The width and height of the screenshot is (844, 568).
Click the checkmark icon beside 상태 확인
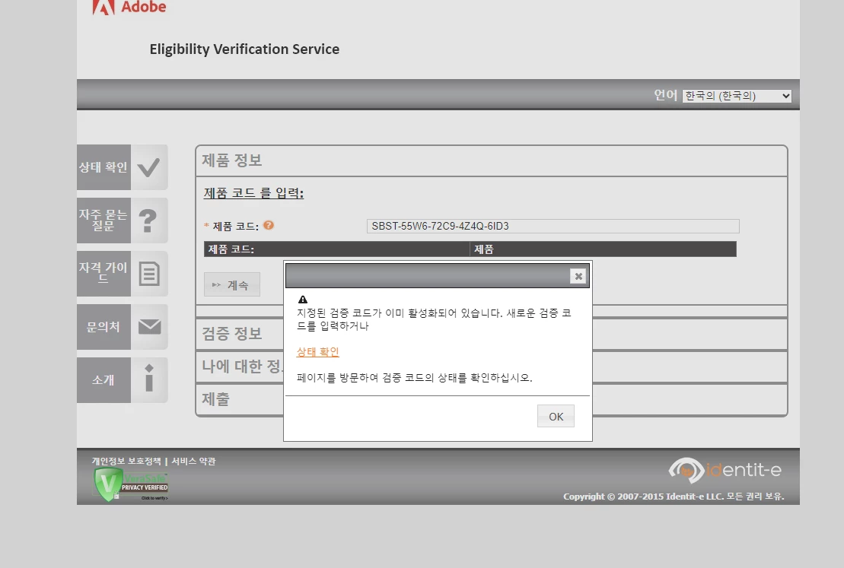click(x=148, y=167)
